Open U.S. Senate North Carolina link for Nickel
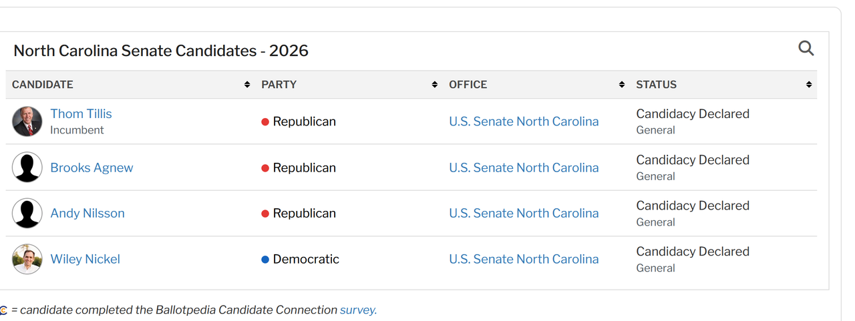Image resolution: width=855 pixels, height=321 pixels. coord(524,259)
